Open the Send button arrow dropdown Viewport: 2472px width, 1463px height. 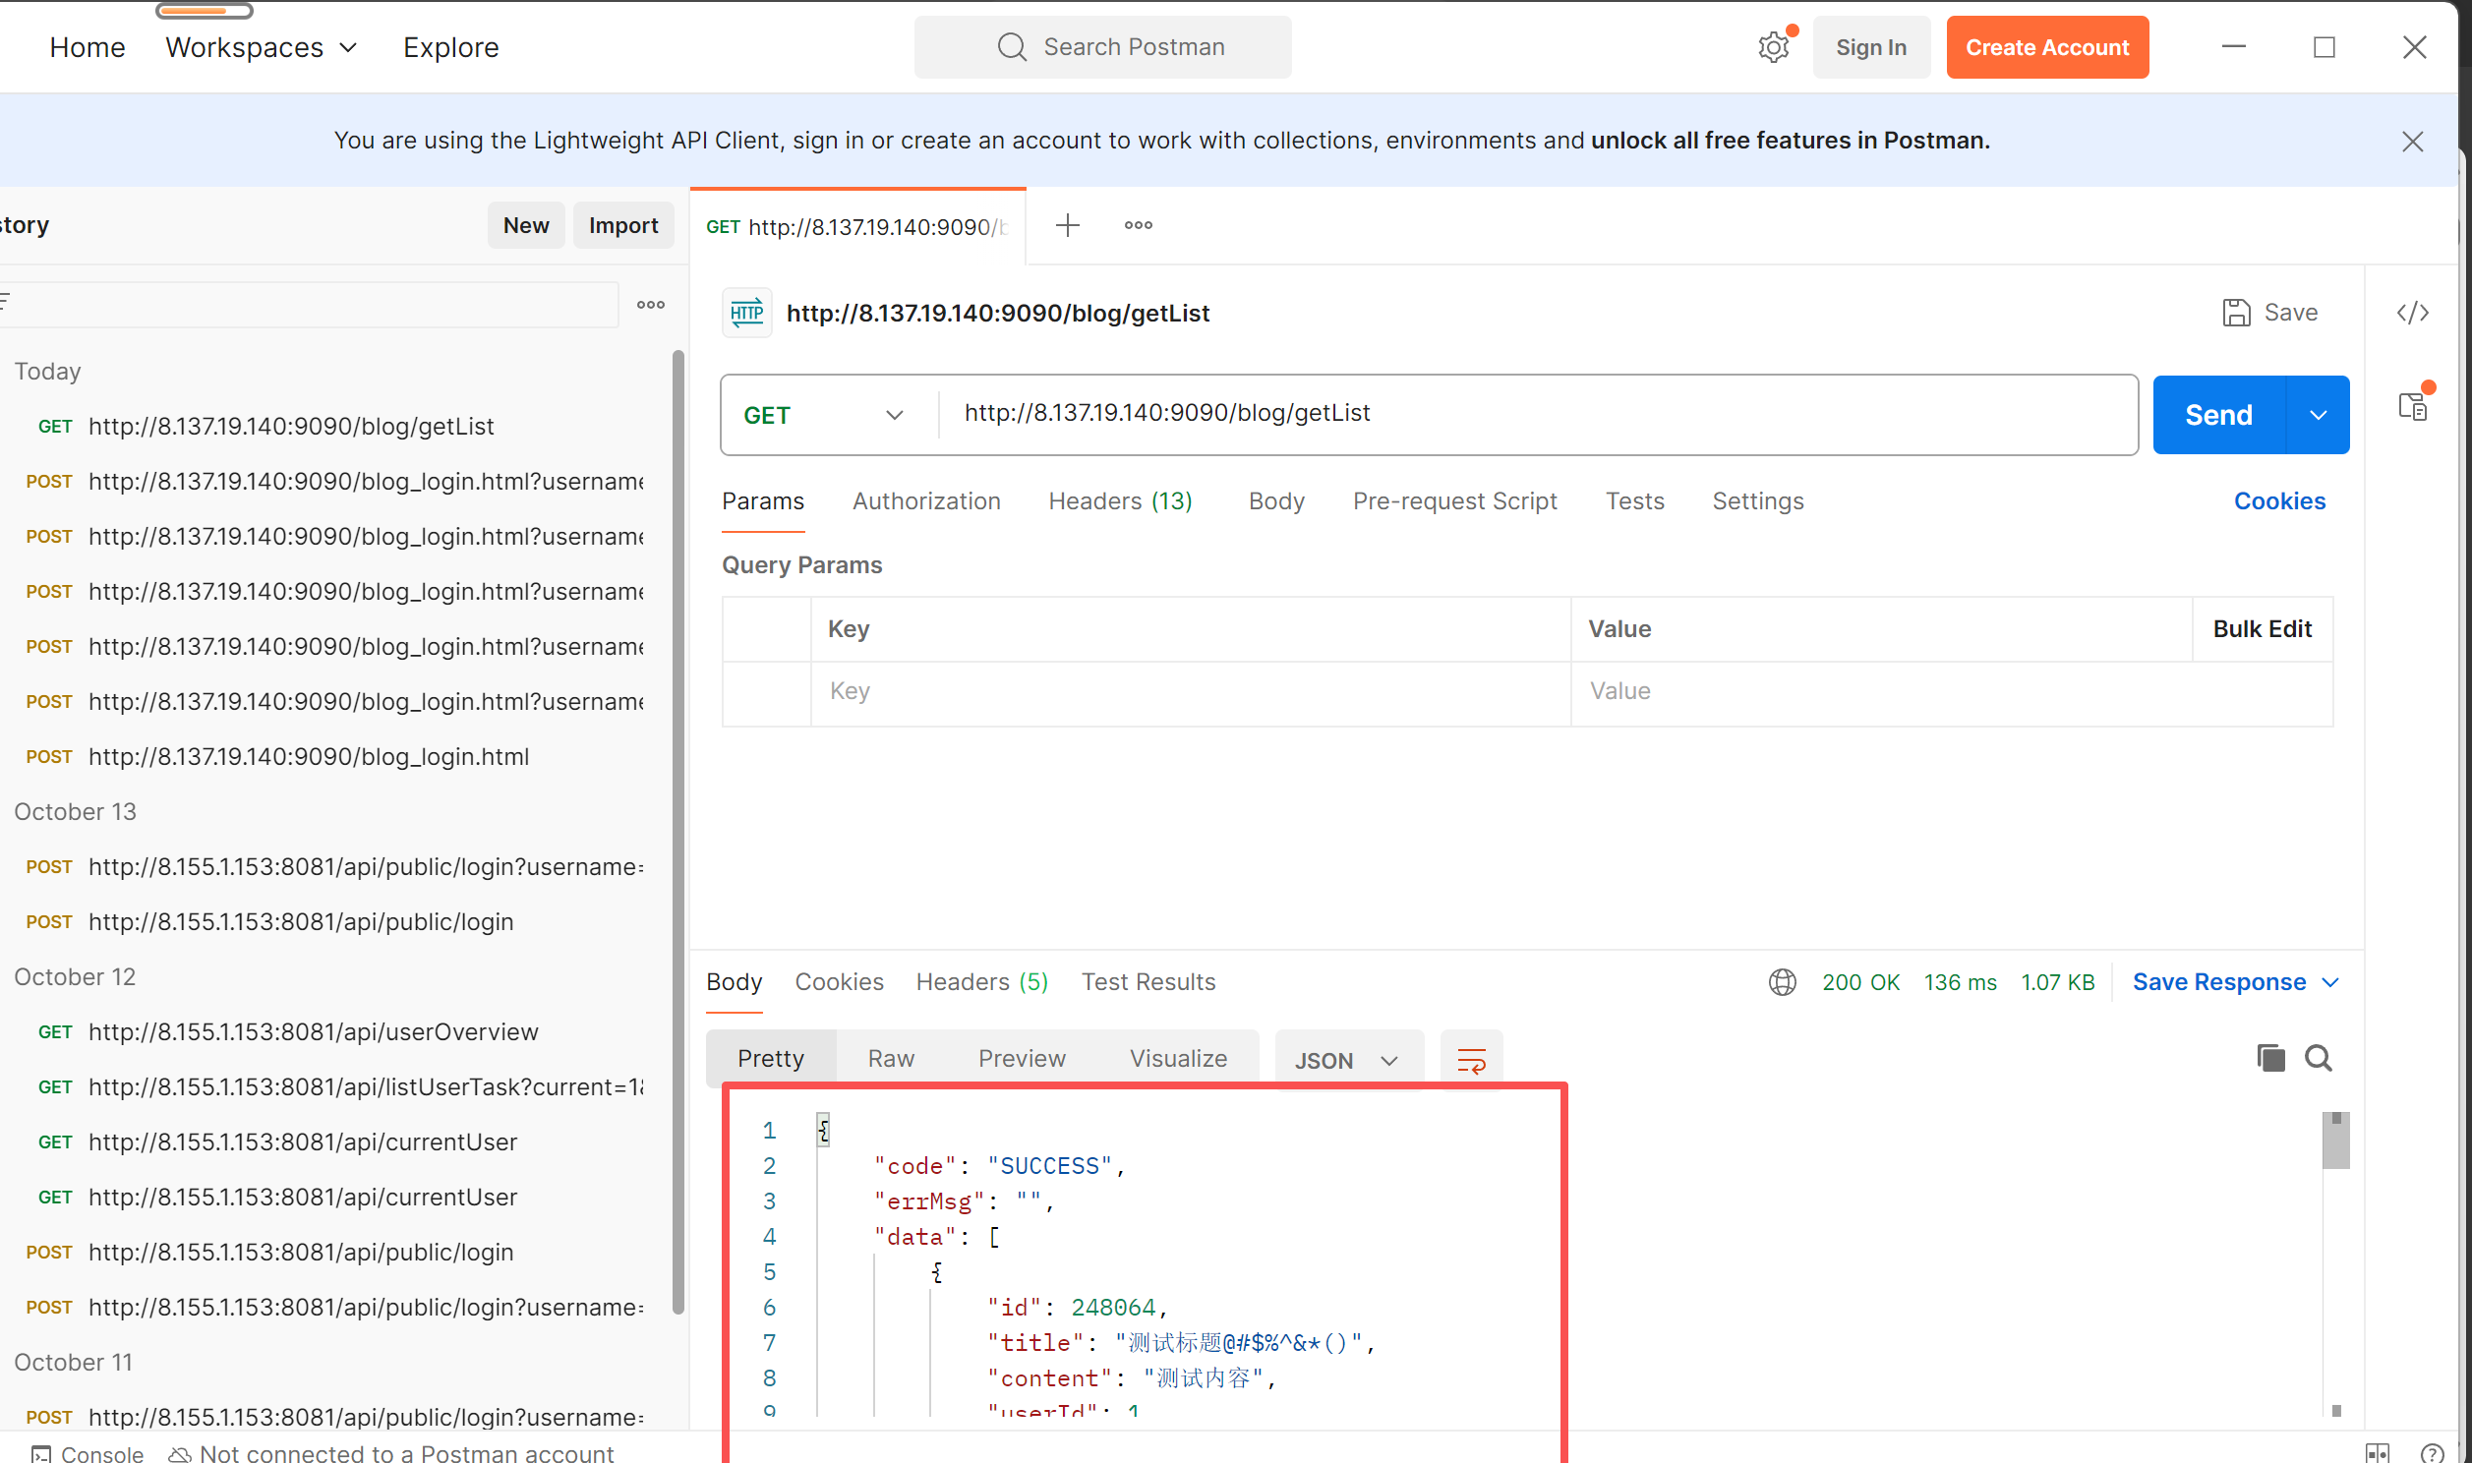point(2318,415)
